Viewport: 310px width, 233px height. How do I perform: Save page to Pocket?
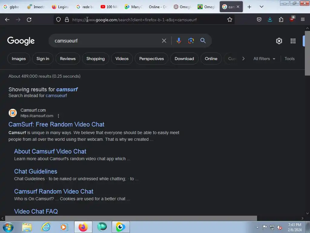click(x=259, y=20)
